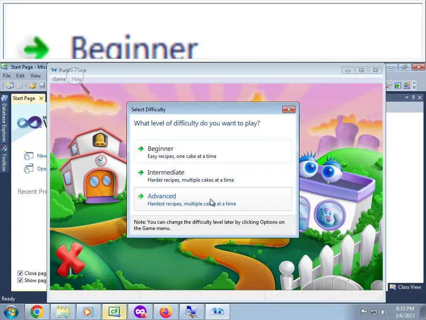
Task: Open Firefox from the taskbar
Action: click(166, 312)
